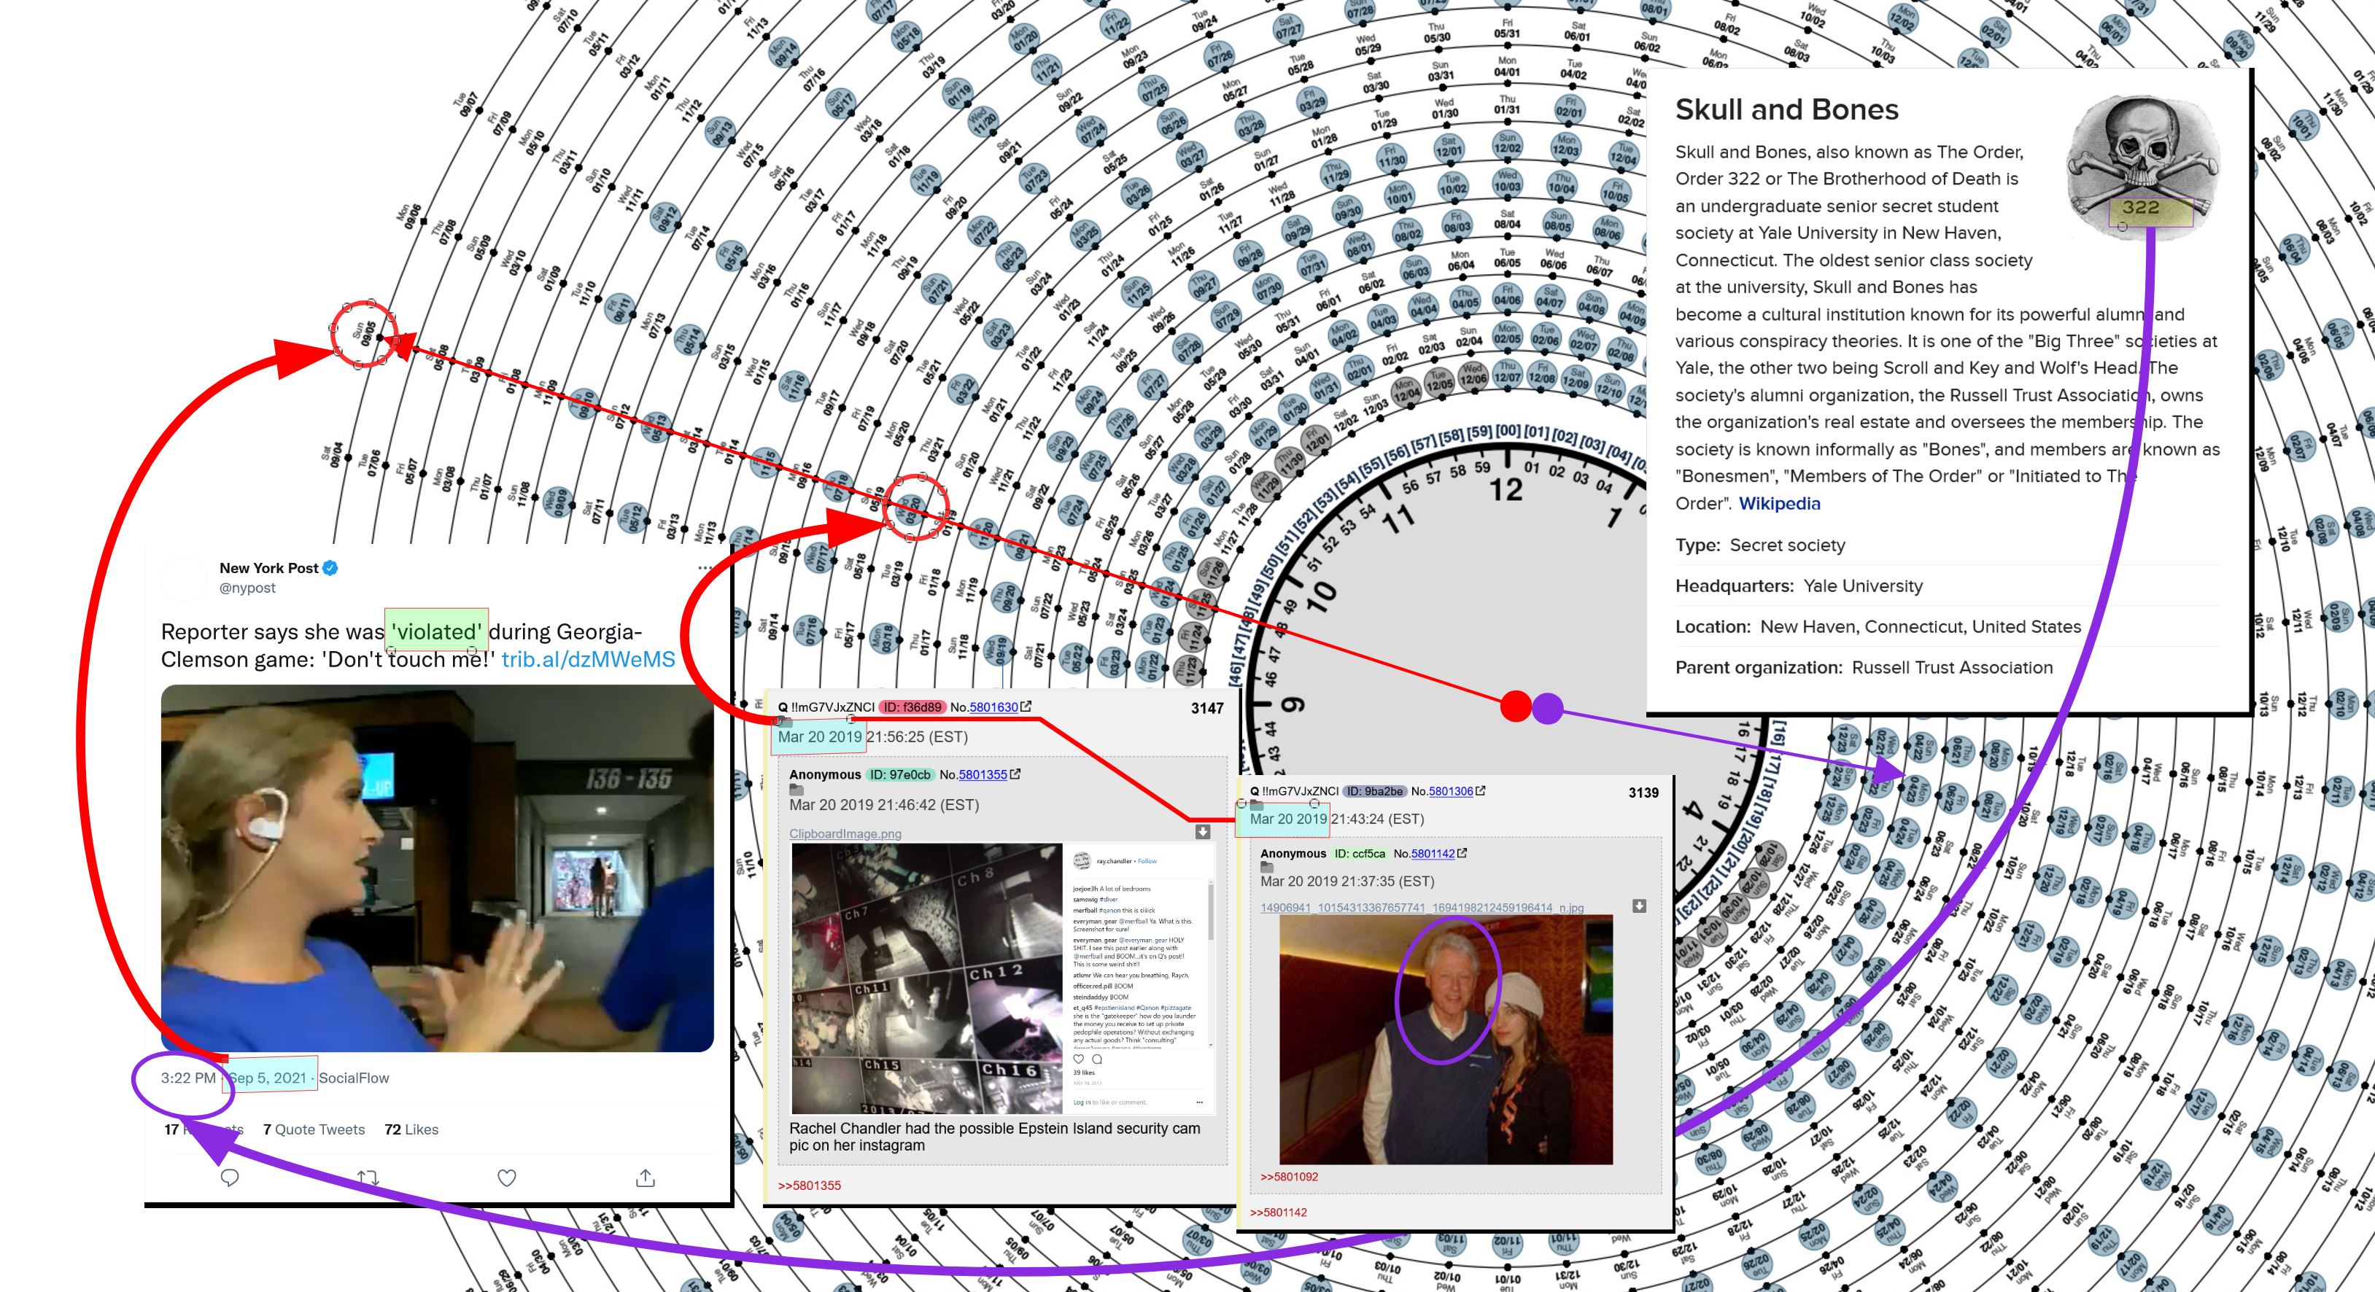Open the reporter video thumbnail in tweet

pos(437,868)
